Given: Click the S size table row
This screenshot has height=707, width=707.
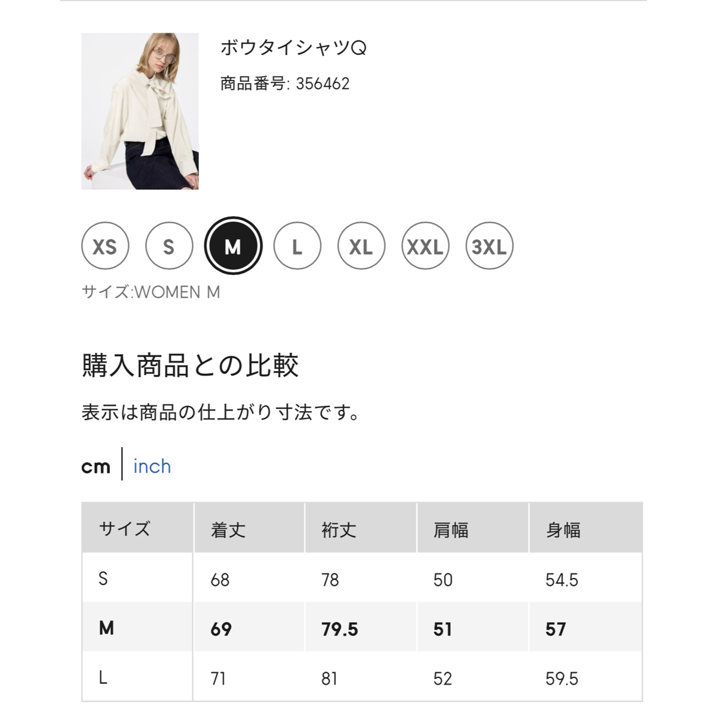Looking at the screenshot, I should [x=362, y=579].
